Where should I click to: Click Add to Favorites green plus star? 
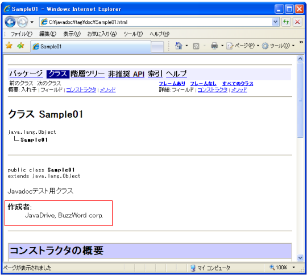(x=20, y=46)
